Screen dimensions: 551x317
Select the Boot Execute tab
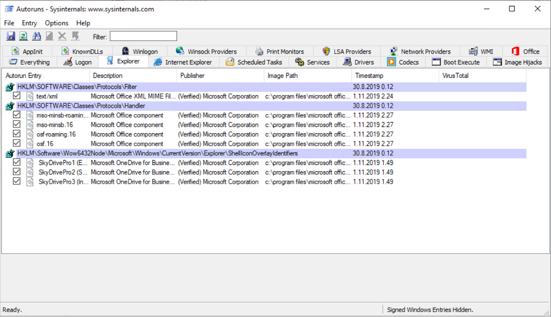point(456,62)
